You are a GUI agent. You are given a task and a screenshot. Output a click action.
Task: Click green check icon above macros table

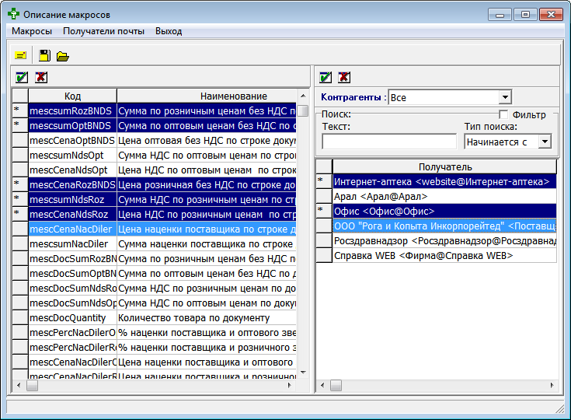coord(22,77)
